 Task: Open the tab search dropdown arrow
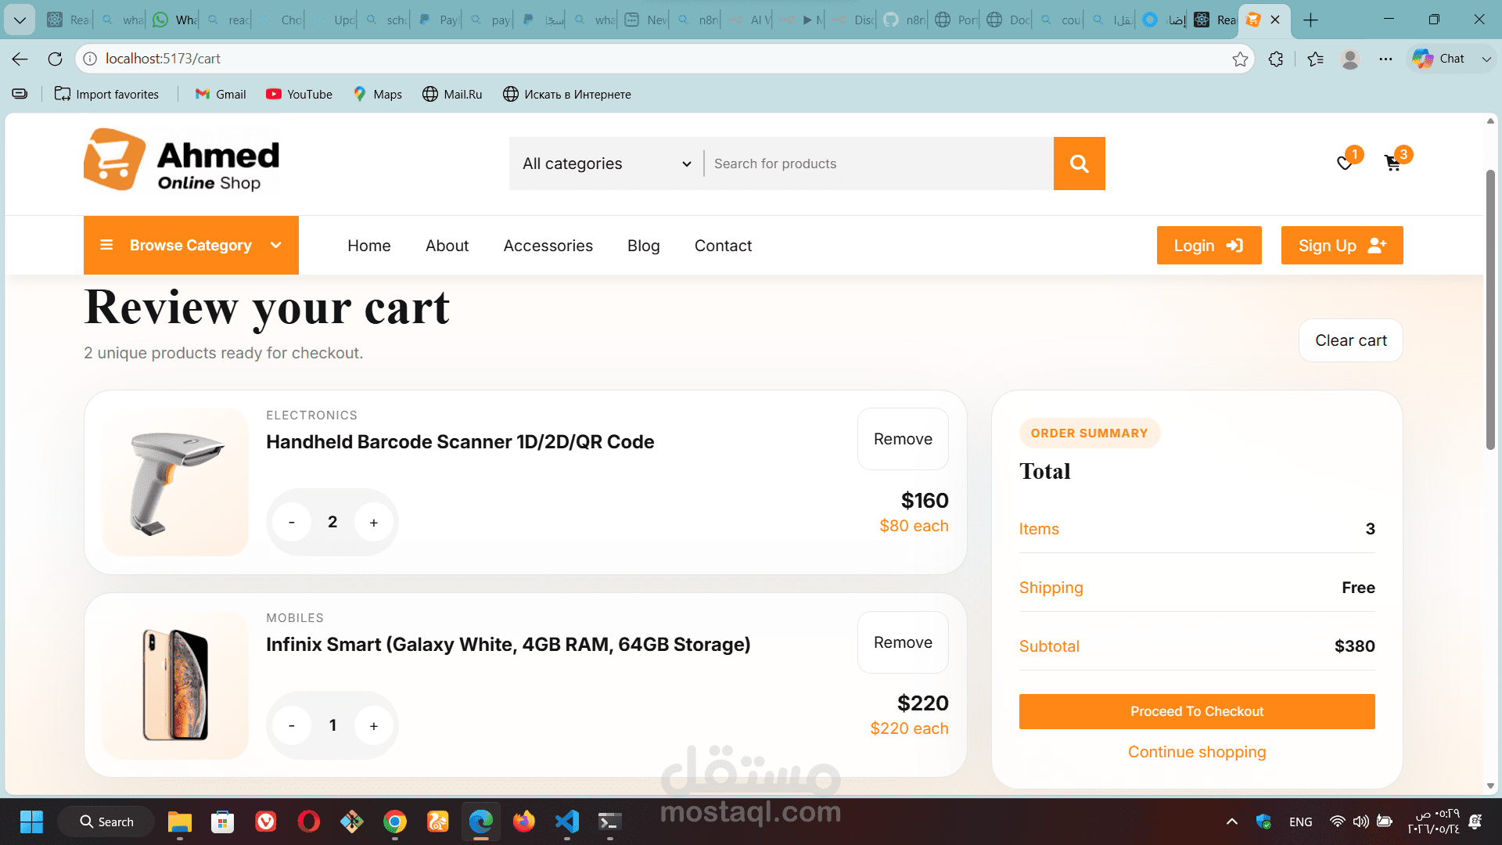click(x=20, y=20)
